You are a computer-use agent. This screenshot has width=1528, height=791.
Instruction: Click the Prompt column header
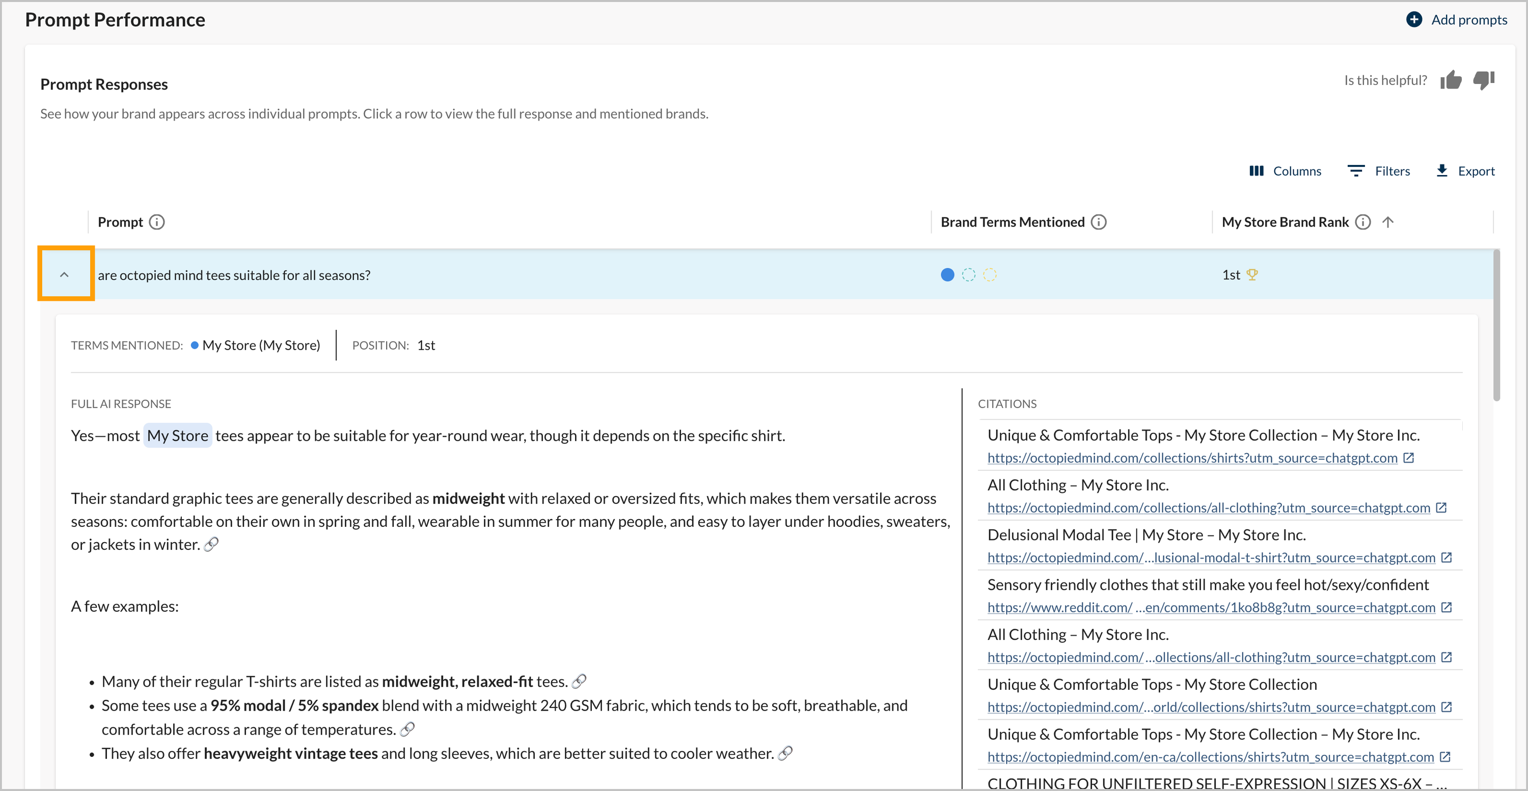coord(120,222)
